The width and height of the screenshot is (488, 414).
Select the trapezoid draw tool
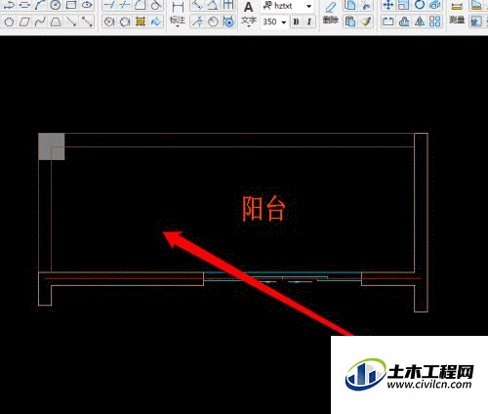[x=56, y=21]
